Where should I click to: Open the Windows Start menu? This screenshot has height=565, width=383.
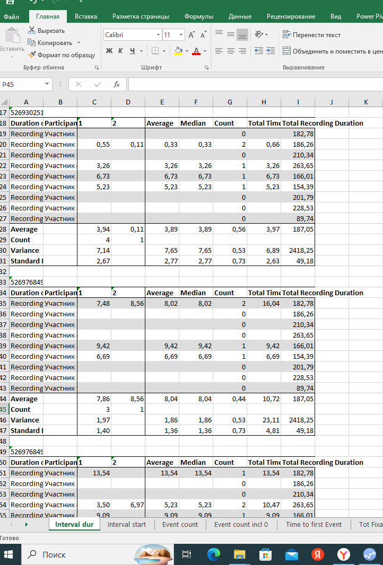tap(8, 554)
